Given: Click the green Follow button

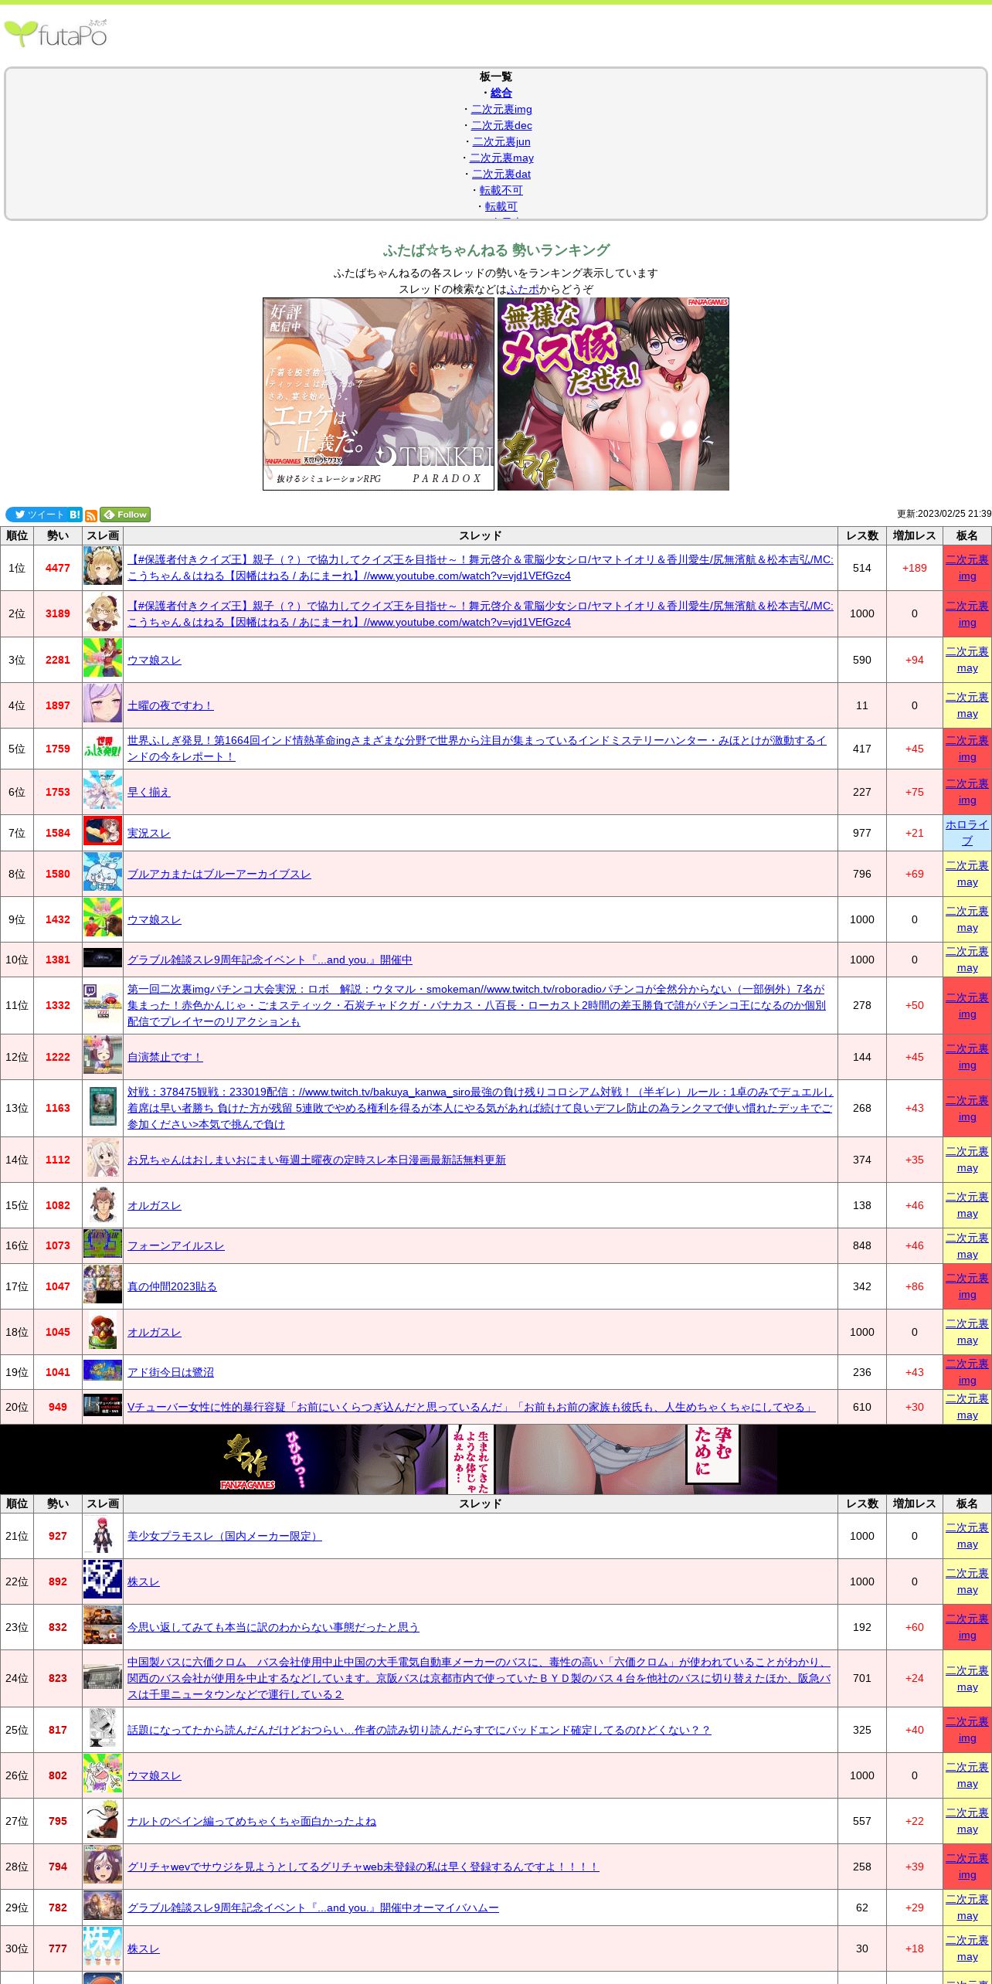Looking at the screenshot, I should pyautogui.click(x=125, y=515).
